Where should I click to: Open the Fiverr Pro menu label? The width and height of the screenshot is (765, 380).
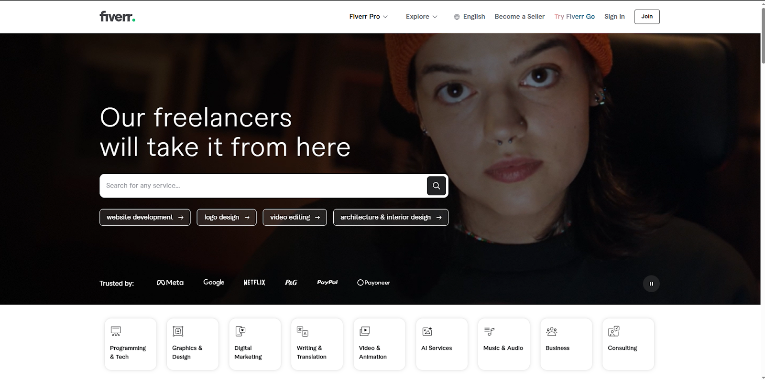click(x=365, y=17)
